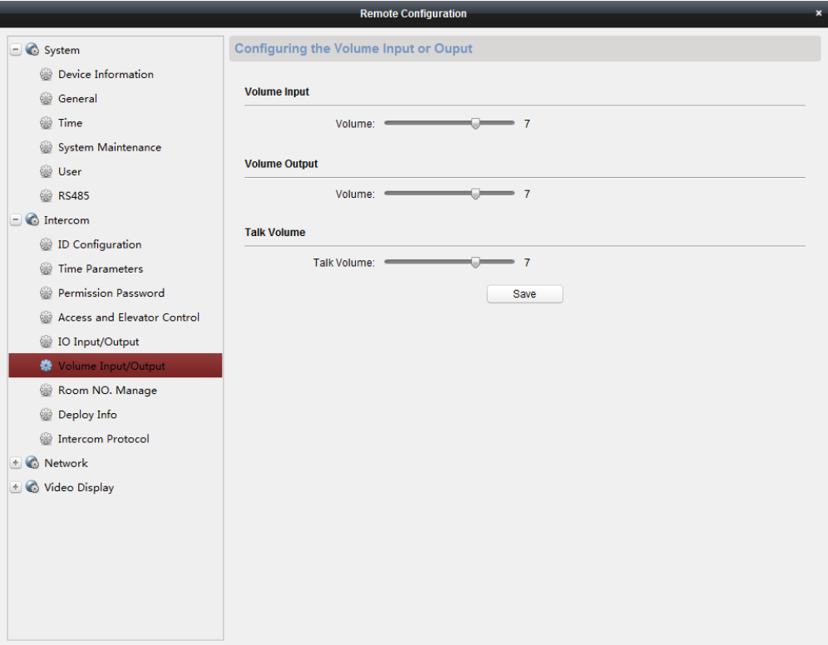Click gear icon beside Access and Elevator Control
Screen dimensions: 828x645
46,318
